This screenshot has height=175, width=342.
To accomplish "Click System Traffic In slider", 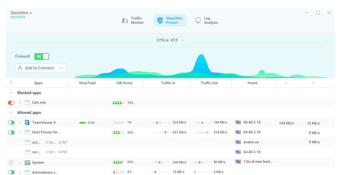I will pos(161,162).
